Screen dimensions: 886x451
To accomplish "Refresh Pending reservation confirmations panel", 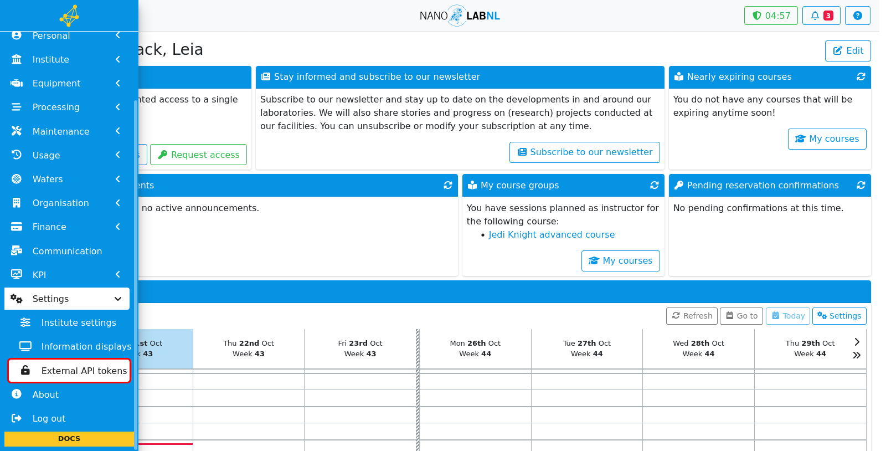I will click(x=861, y=186).
